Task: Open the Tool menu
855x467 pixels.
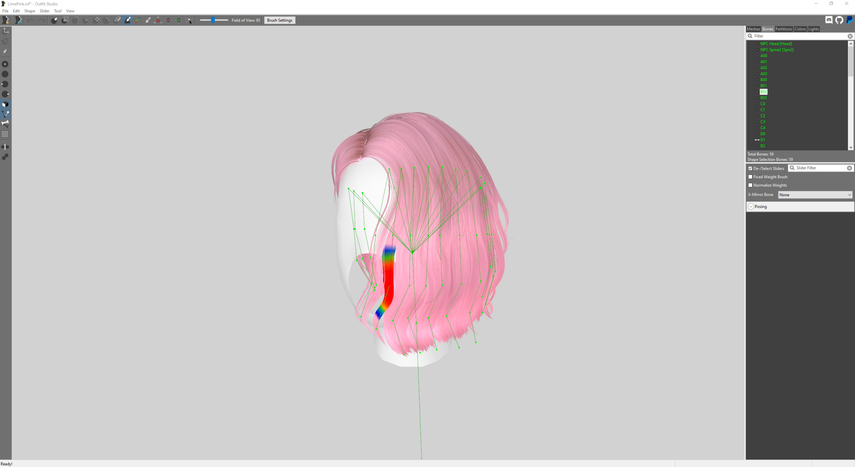Action: [58, 11]
